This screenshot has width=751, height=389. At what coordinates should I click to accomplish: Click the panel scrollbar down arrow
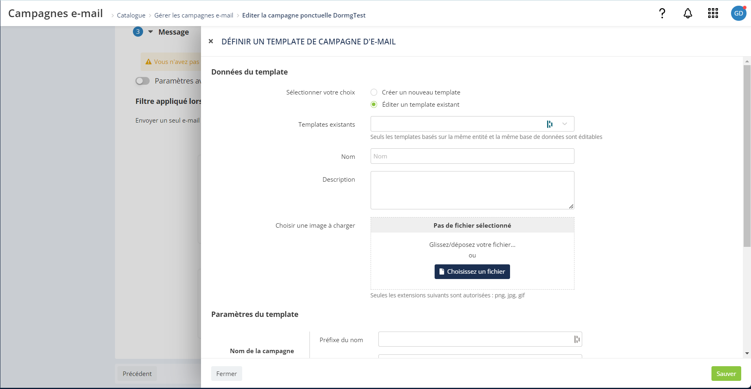(747, 353)
